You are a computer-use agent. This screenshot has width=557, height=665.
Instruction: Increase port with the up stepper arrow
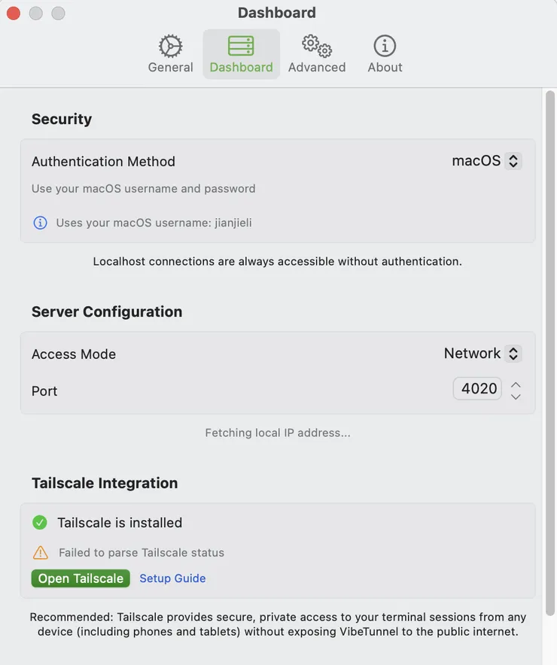pos(516,384)
